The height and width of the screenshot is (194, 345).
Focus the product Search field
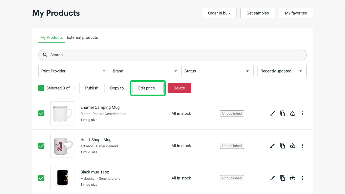[172, 55]
